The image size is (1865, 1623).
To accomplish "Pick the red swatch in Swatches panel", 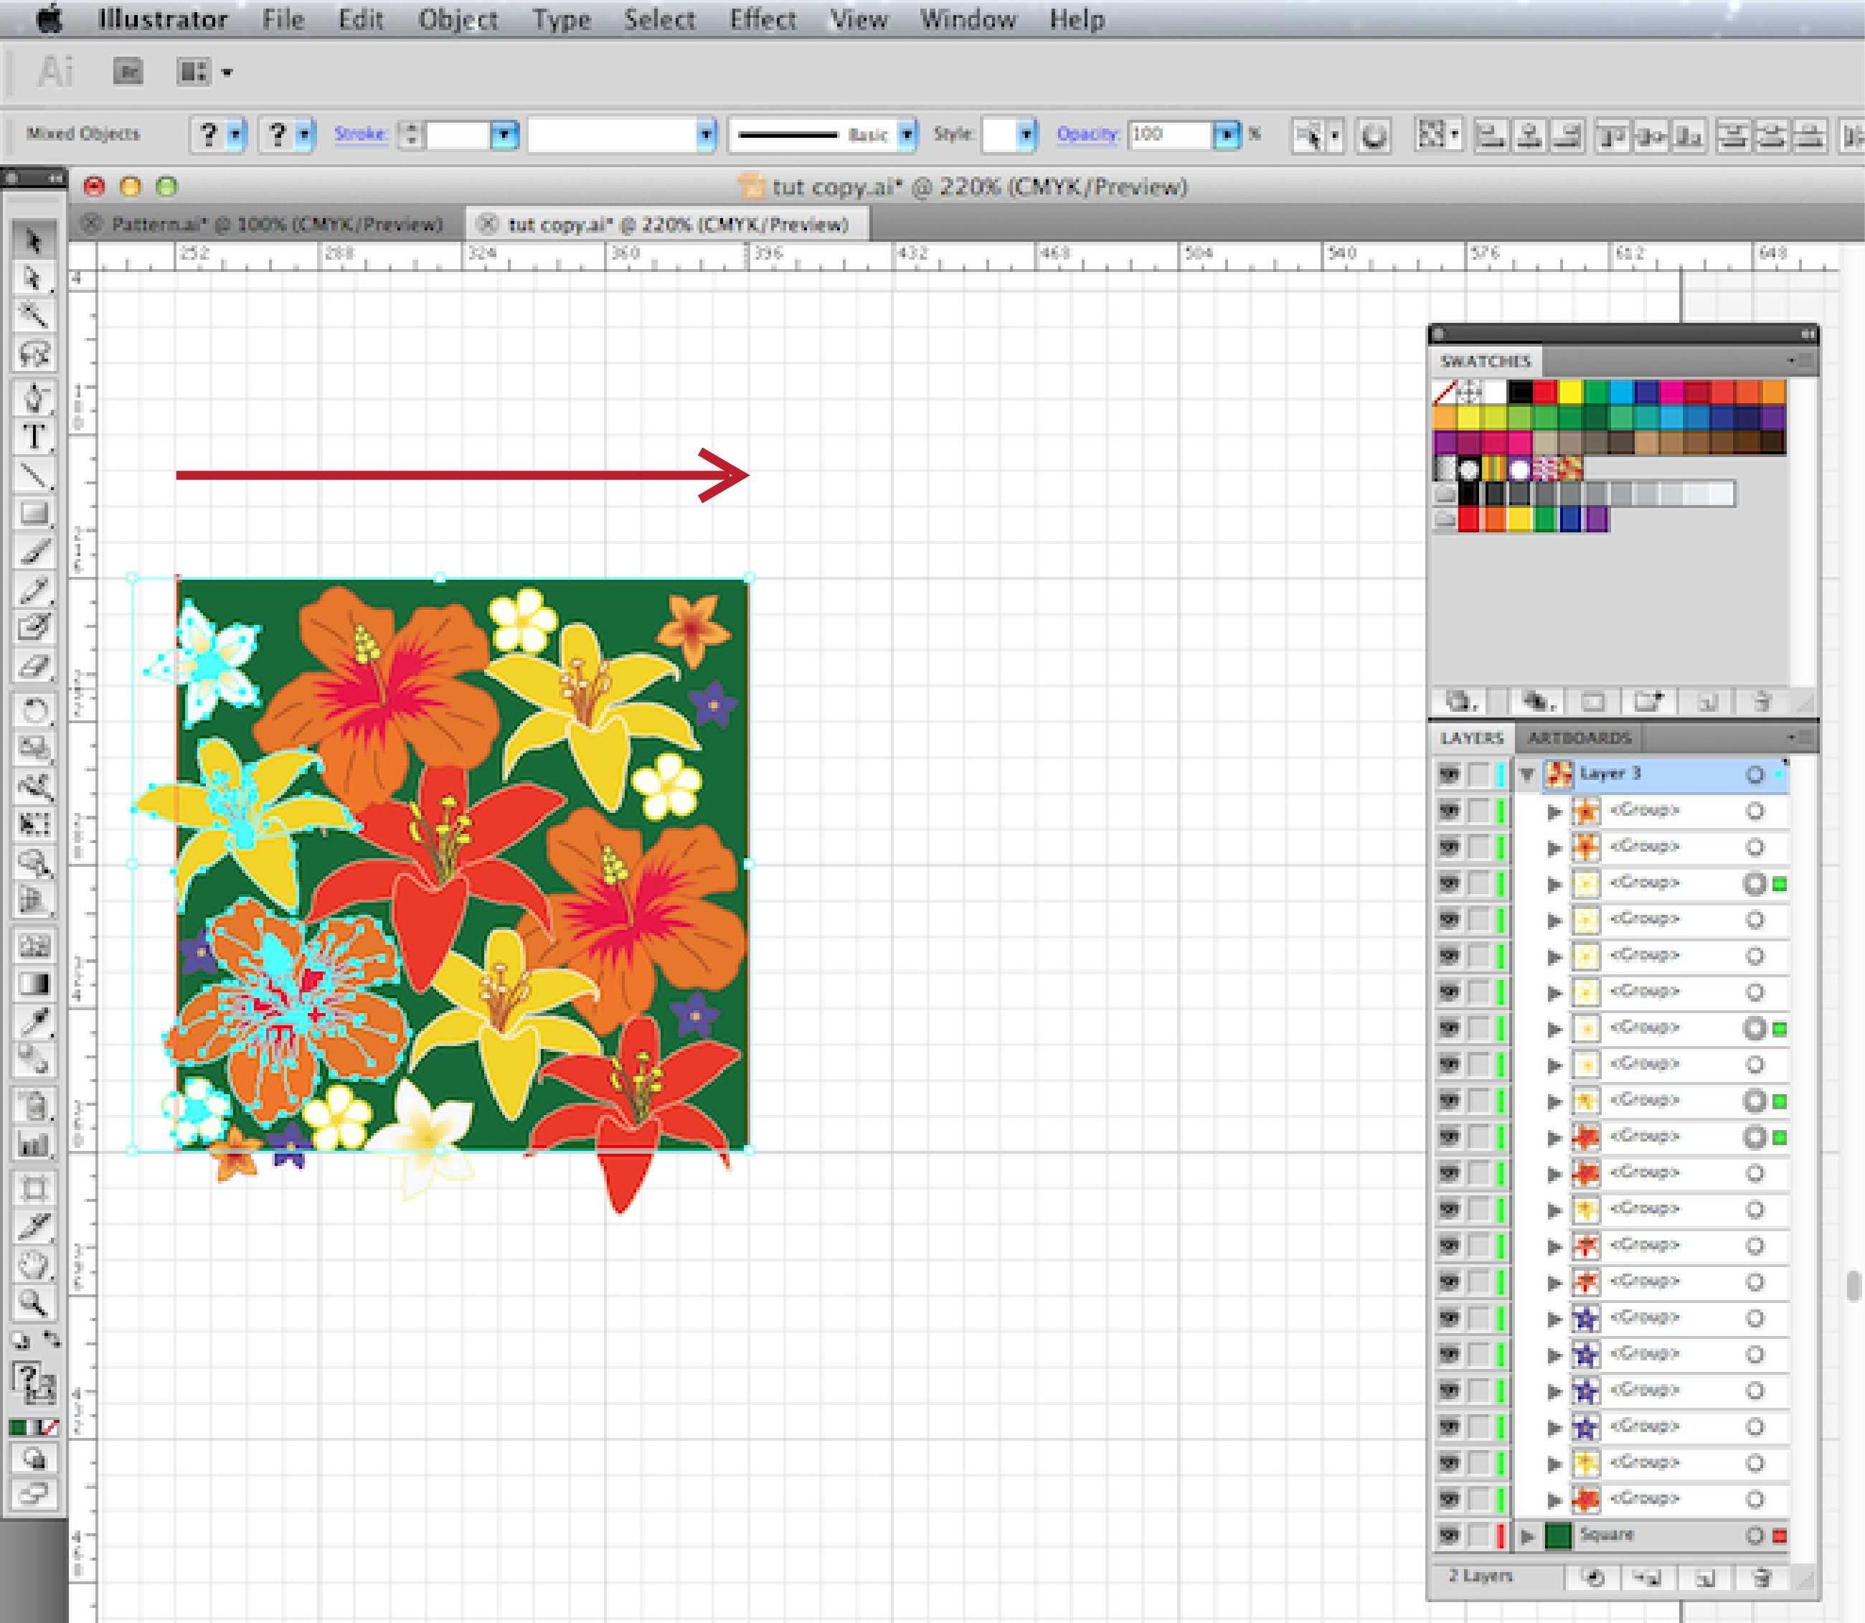I will coord(1544,391).
